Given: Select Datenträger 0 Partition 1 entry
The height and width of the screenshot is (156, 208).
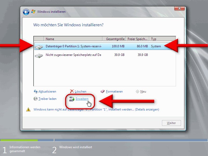Looking at the screenshot, I should 73,47.
